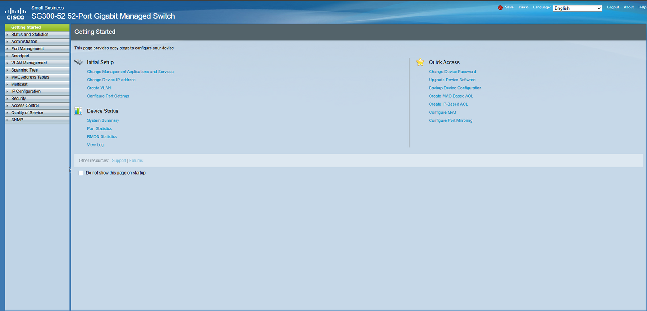Open the Language dropdown
647x311 pixels.
pyautogui.click(x=578, y=8)
